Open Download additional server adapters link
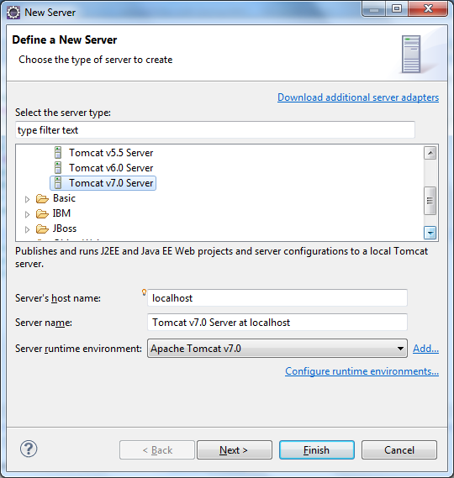454x478 pixels. pyautogui.click(x=358, y=97)
